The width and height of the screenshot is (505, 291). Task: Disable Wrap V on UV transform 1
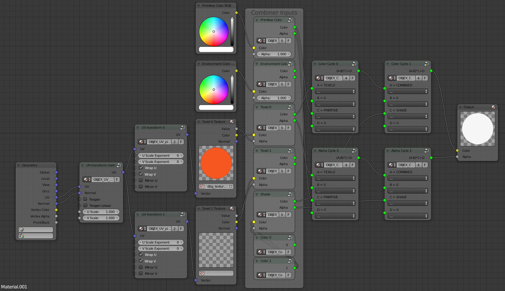tap(141, 261)
